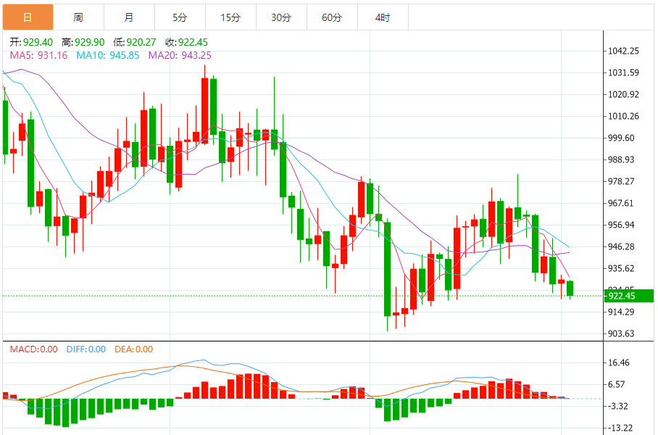Viewport: 658px width, 435px height.
Task: Click the 946.28 price axis label
Action: (x=622, y=247)
